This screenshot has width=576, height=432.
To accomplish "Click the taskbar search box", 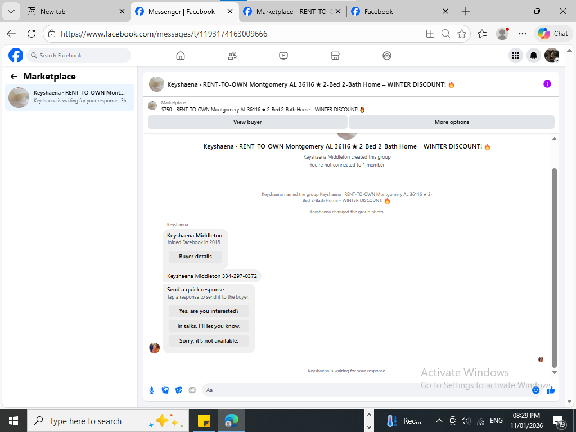I will tap(108, 421).
